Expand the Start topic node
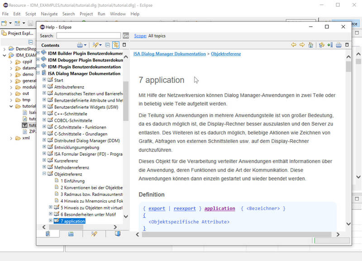362x261 pixels. point(44,80)
